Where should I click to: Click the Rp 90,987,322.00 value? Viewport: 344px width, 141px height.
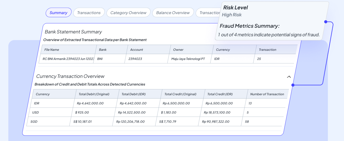pyautogui.click(x=216, y=121)
